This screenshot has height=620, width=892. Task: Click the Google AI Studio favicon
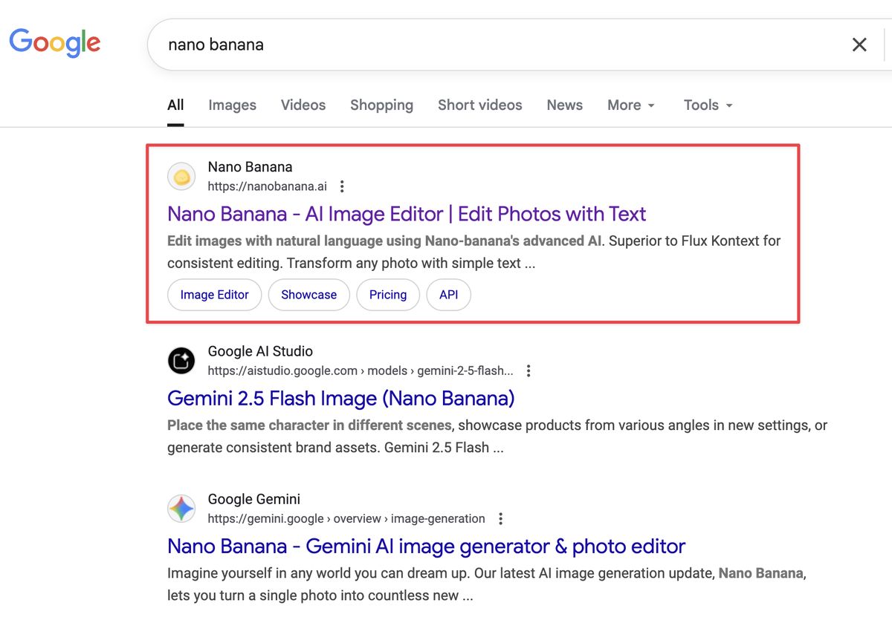(181, 361)
